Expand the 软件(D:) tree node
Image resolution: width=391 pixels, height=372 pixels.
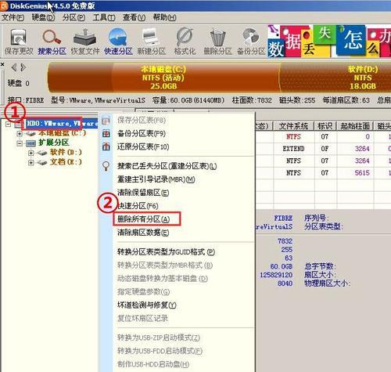pyautogui.click(x=30, y=153)
